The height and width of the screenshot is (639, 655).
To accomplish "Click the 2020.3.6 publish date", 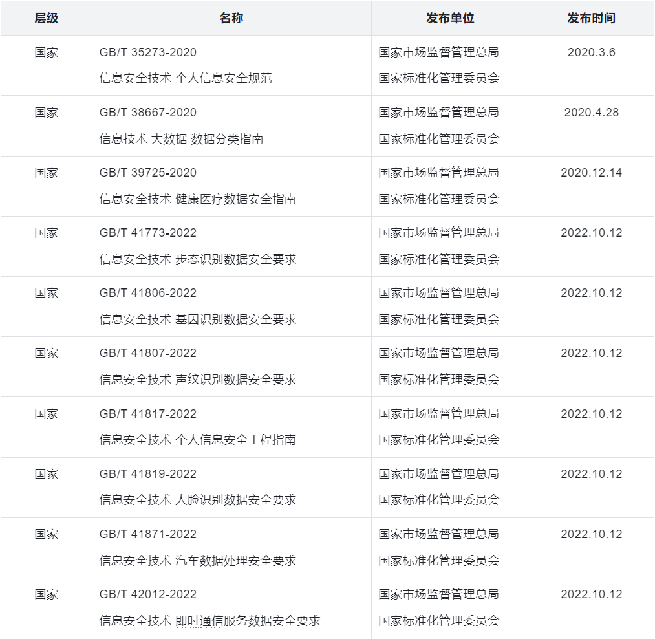I will pos(591,52).
